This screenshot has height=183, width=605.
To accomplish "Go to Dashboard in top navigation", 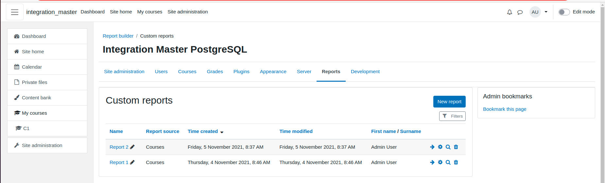I will (93, 12).
